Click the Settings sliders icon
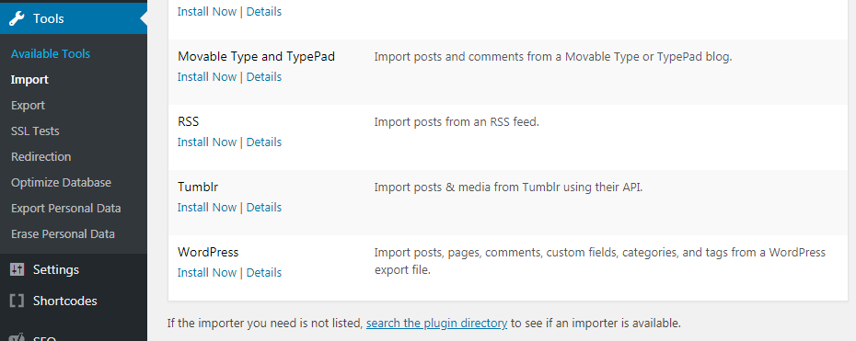Screen dimensions: 856x341 17,269
